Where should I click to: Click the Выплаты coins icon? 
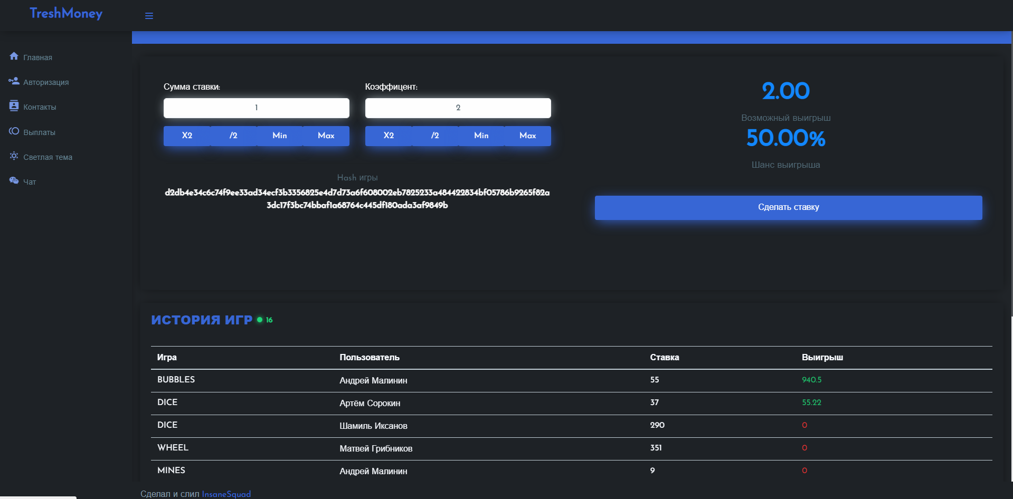pyautogui.click(x=14, y=131)
